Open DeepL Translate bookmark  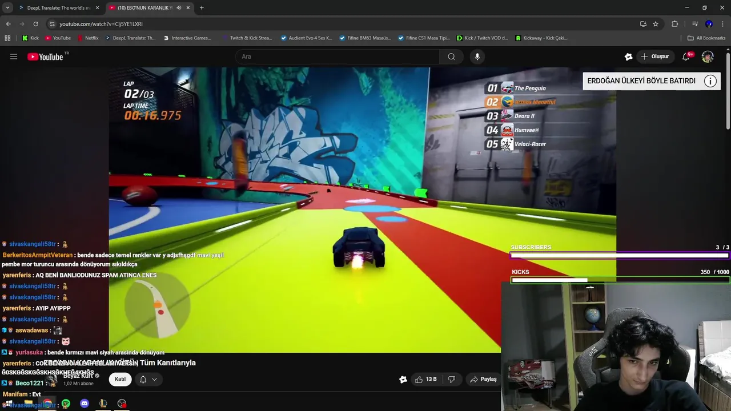pyautogui.click(x=130, y=38)
